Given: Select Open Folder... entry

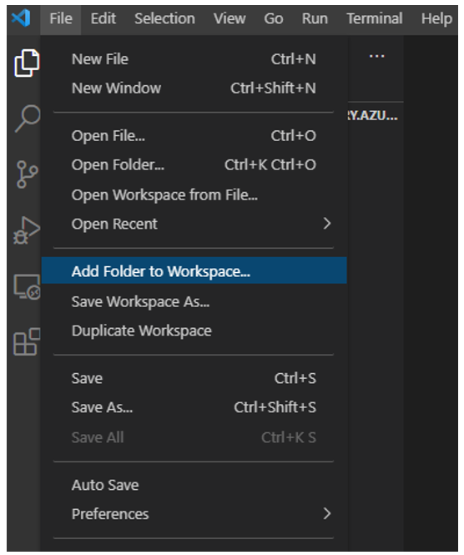Looking at the screenshot, I should 194,165.
